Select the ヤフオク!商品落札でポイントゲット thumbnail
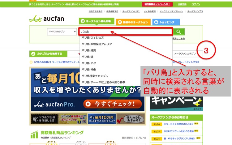This screenshot has height=145, width=232. (x=73, y=119)
